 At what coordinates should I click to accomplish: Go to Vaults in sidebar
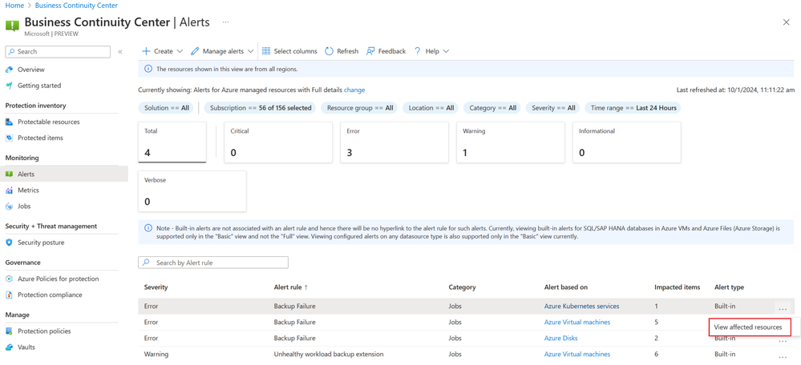click(x=26, y=347)
